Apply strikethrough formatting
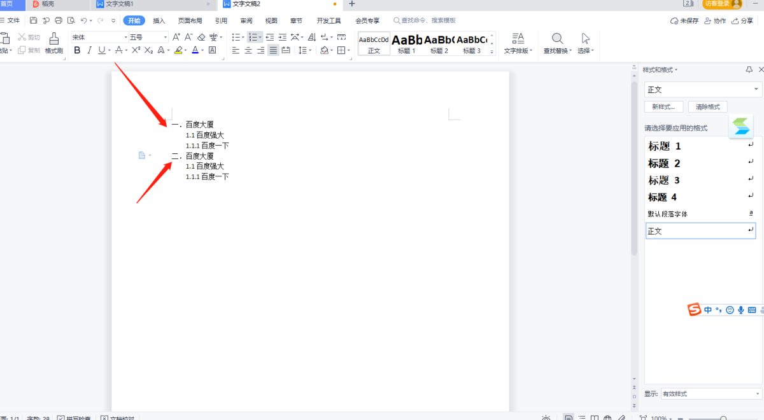The width and height of the screenshot is (764, 420). pyautogui.click(x=118, y=50)
